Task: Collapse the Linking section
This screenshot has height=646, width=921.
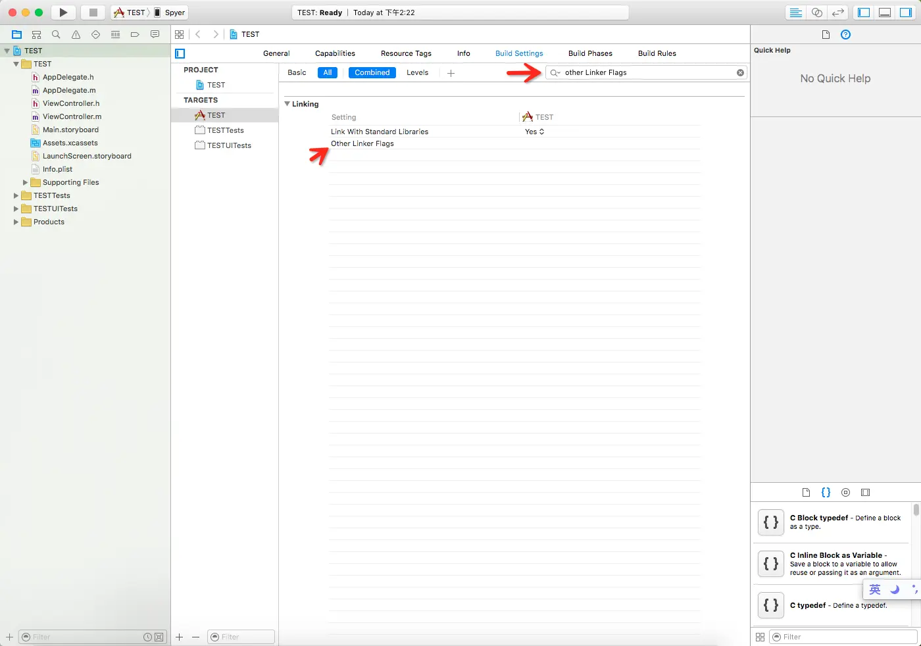Action: pos(287,104)
